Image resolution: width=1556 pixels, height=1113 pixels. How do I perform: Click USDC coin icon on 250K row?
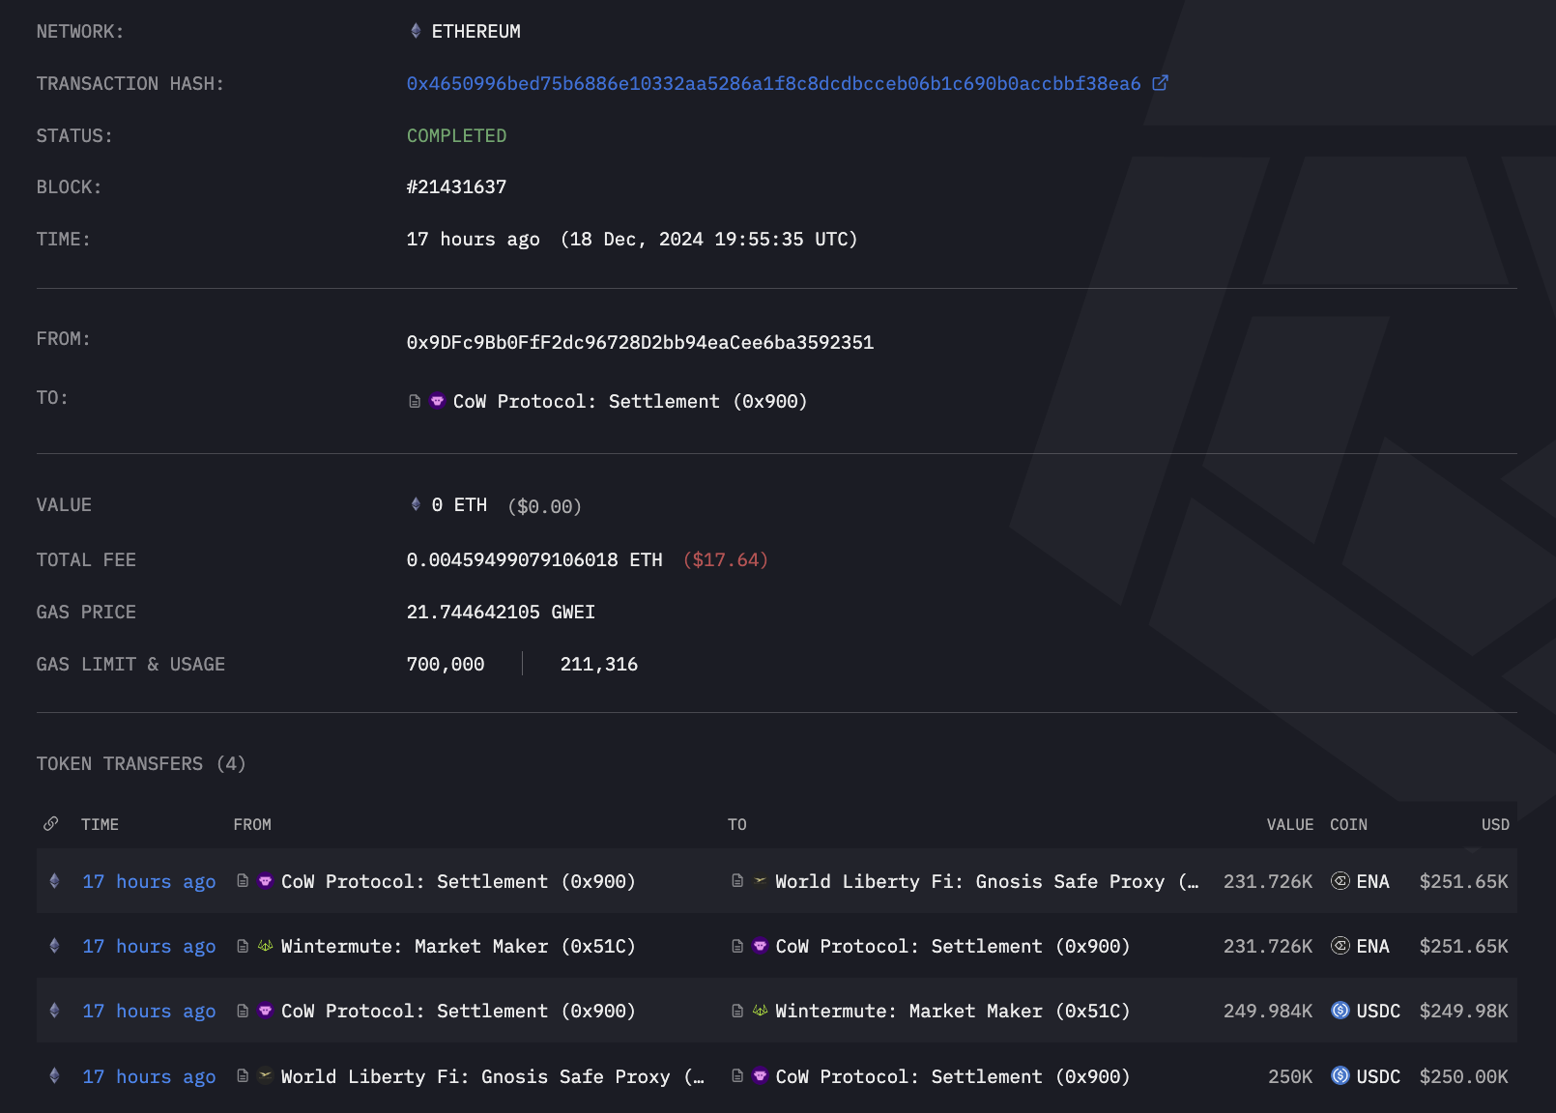[1340, 1075]
